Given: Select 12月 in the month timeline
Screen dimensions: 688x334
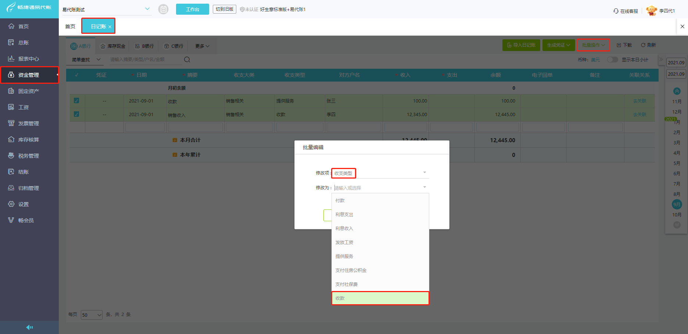Looking at the screenshot, I should click(x=677, y=112).
